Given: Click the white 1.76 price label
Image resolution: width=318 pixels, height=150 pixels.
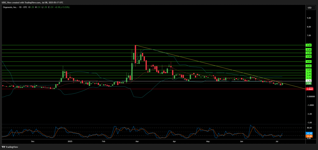Looking at the screenshot, I should 309,81.
